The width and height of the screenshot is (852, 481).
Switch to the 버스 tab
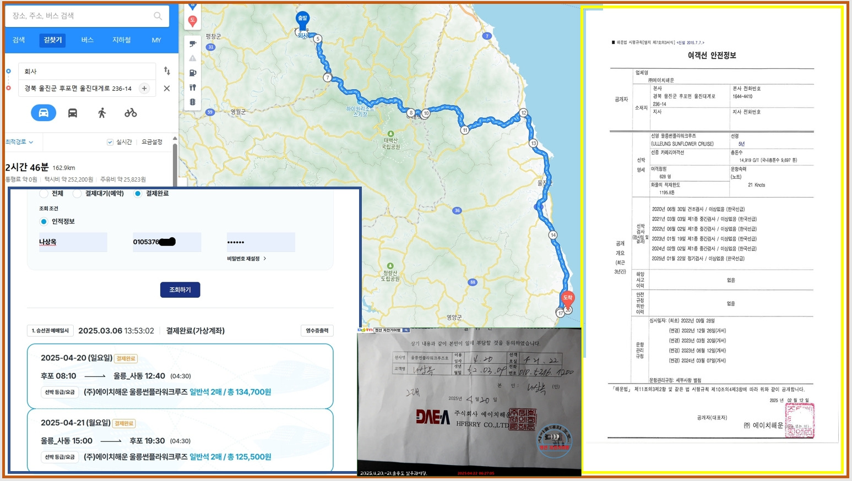click(x=87, y=40)
